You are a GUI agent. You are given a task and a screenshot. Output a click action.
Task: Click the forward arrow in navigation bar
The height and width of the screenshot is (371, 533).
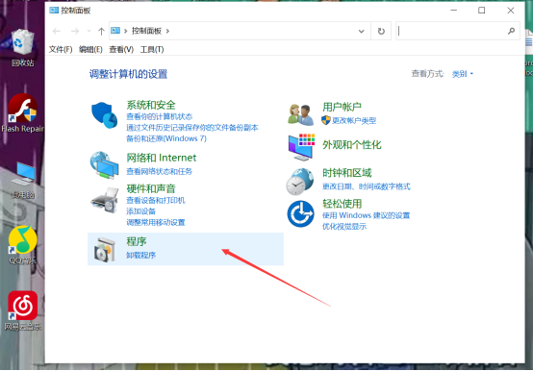pos(75,31)
